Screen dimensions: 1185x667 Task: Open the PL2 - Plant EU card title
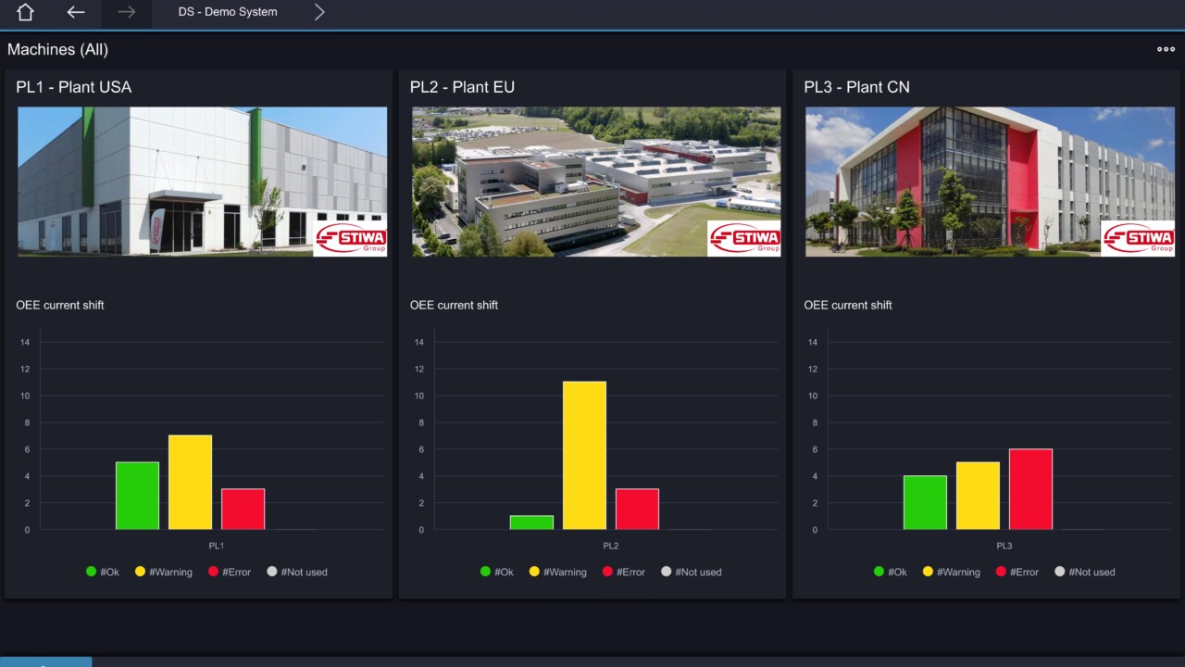[462, 87]
